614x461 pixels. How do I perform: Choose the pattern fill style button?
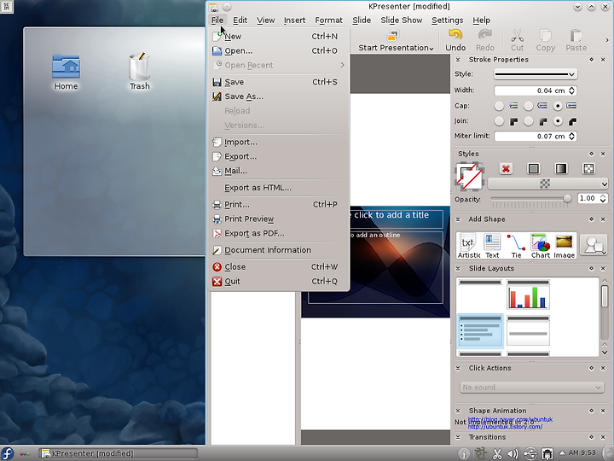tap(588, 168)
